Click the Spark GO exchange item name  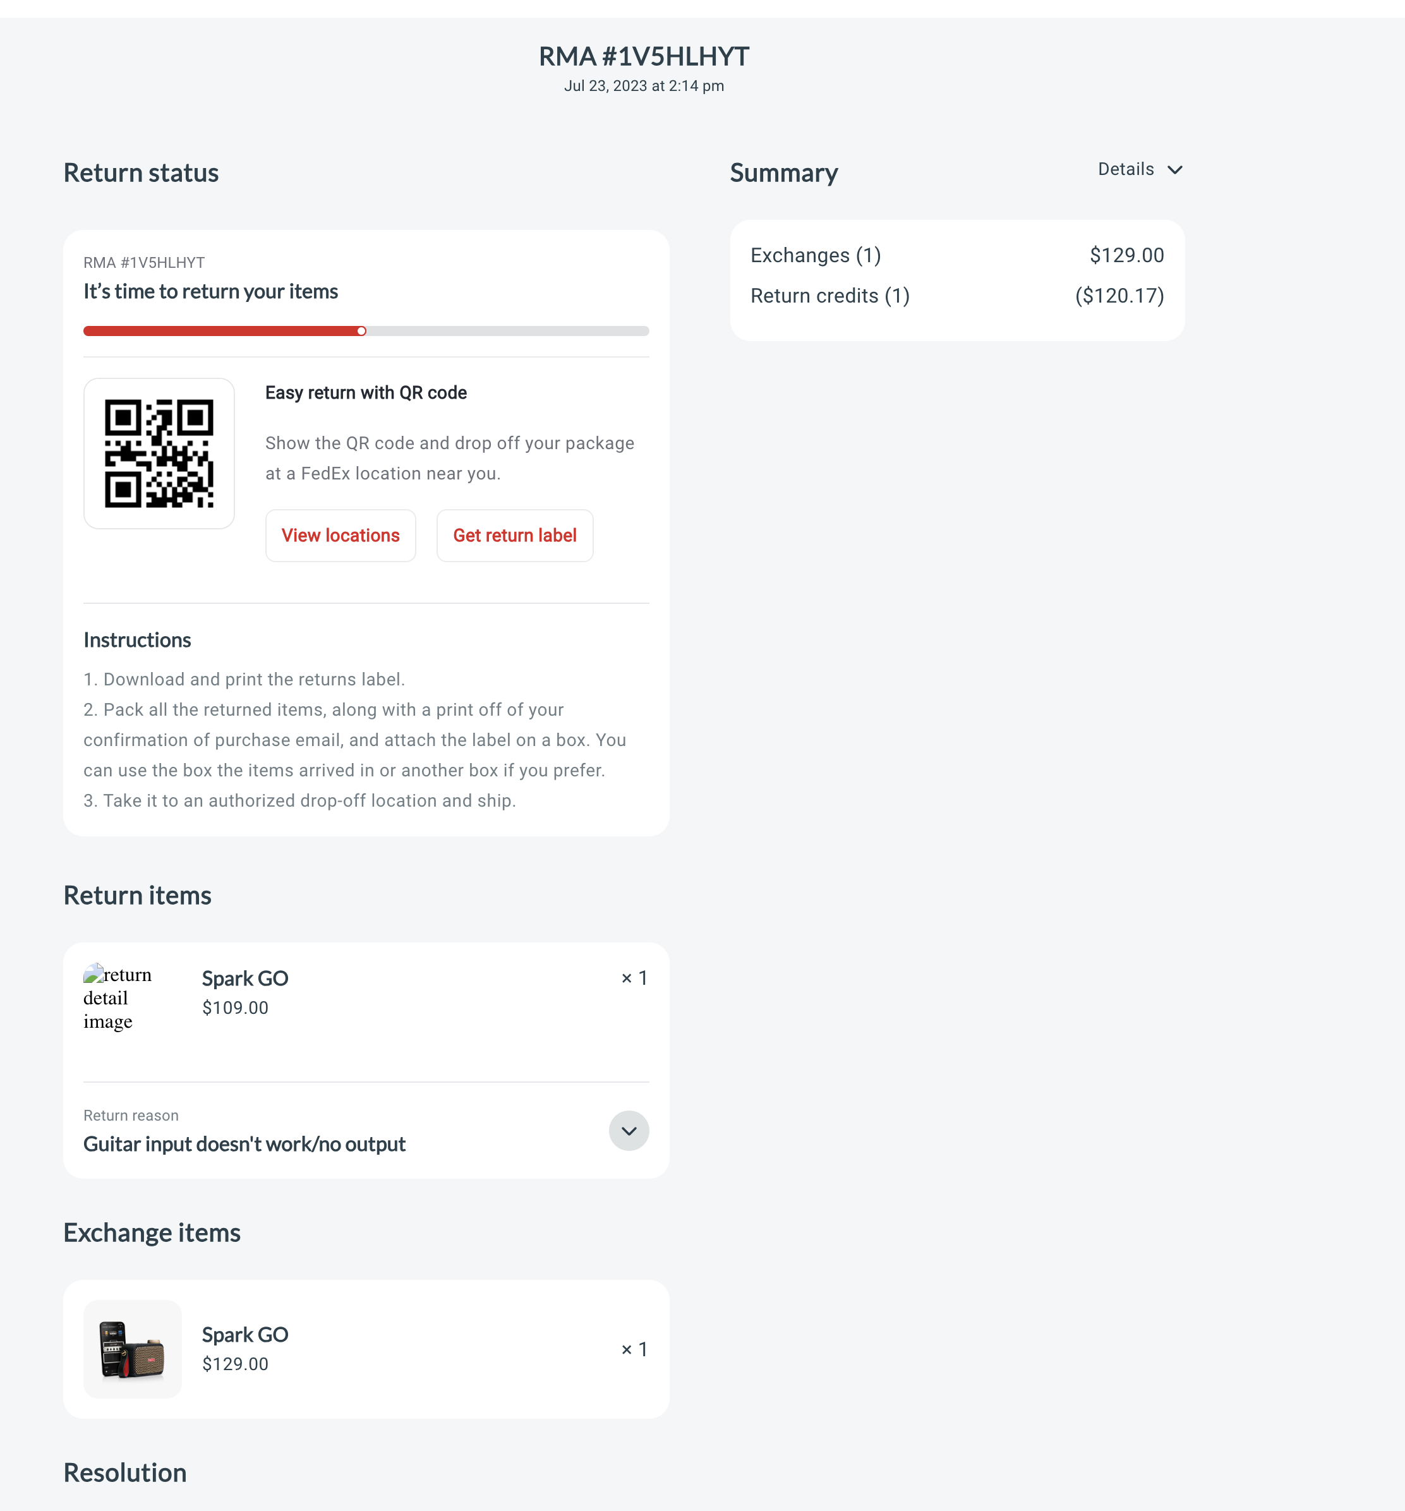click(x=245, y=1335)
